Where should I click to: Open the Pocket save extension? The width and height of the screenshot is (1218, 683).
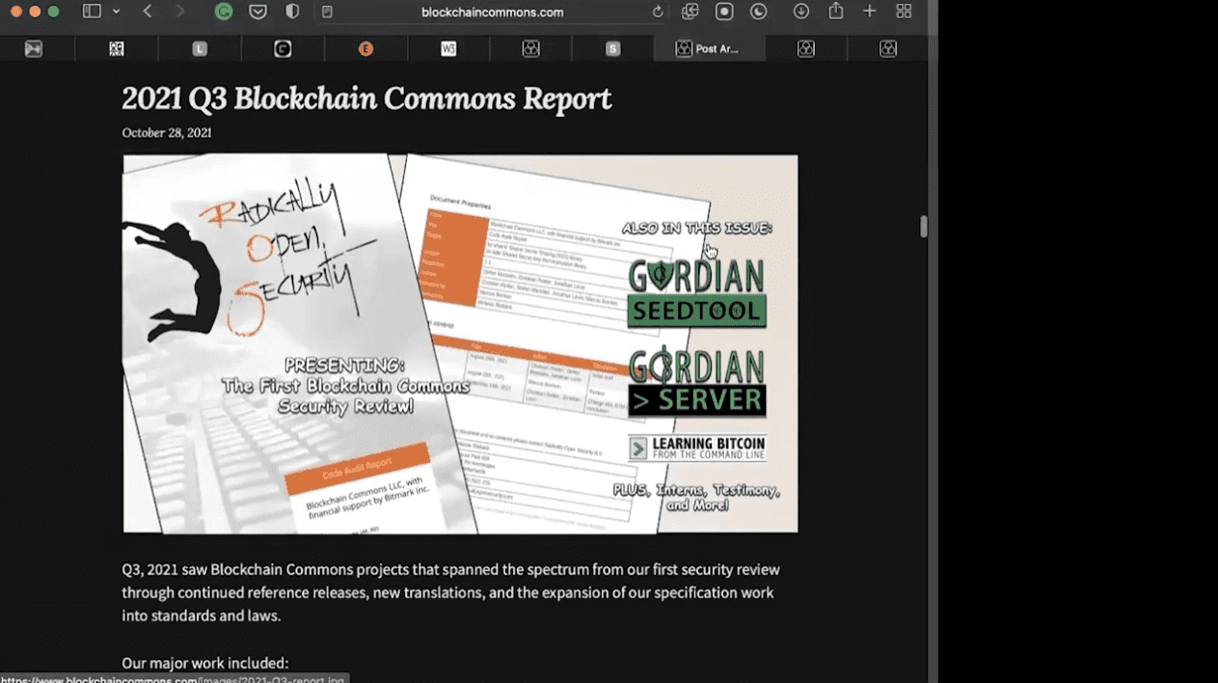point(257,12)
